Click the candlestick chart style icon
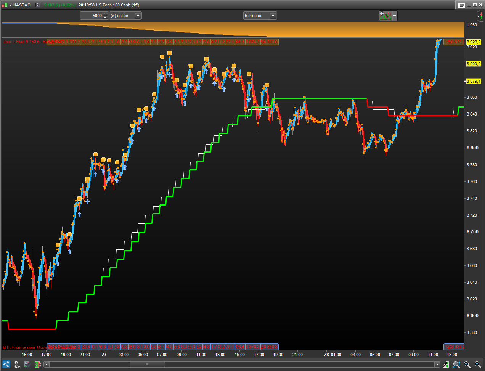Viewport: 485px width, 371px height. [x=4, y=5]
